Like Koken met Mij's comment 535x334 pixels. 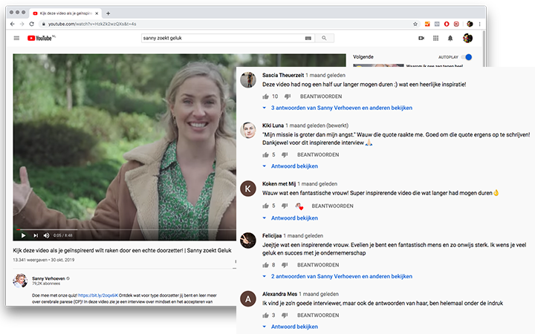[265, 206]
